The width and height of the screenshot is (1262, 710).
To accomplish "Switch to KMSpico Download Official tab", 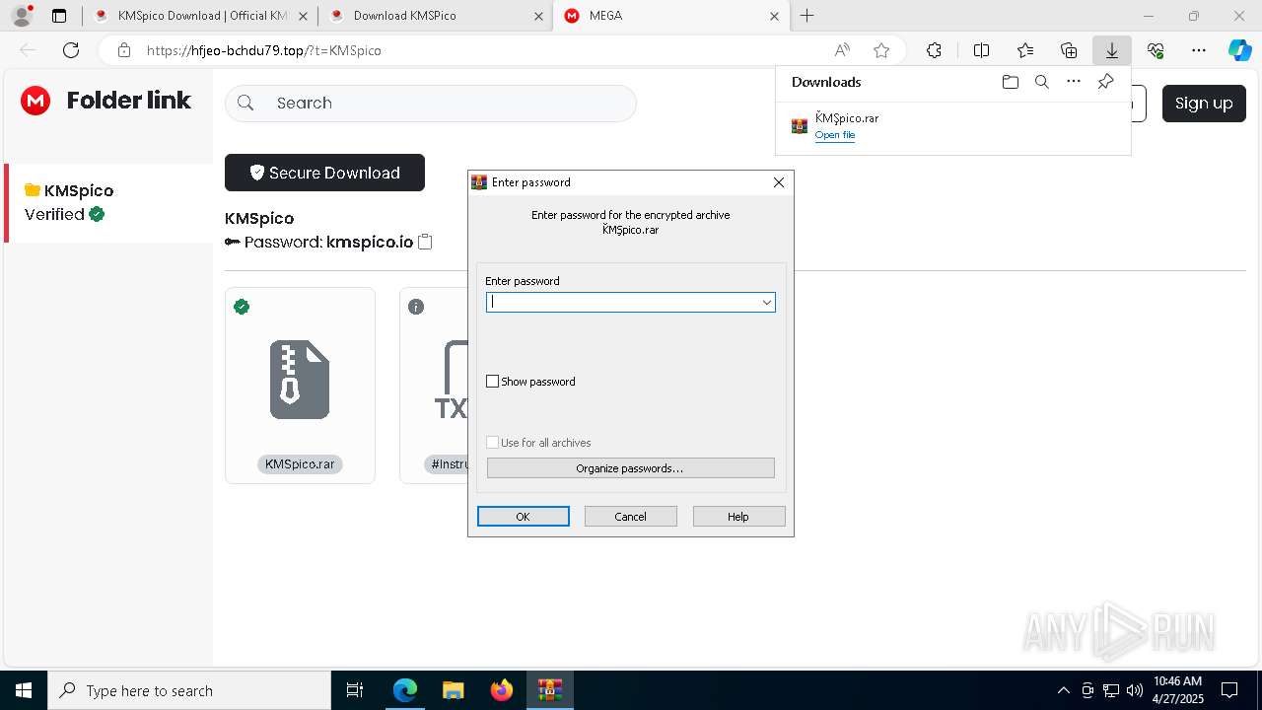I will pyautogui.click(x=203, y=16).
